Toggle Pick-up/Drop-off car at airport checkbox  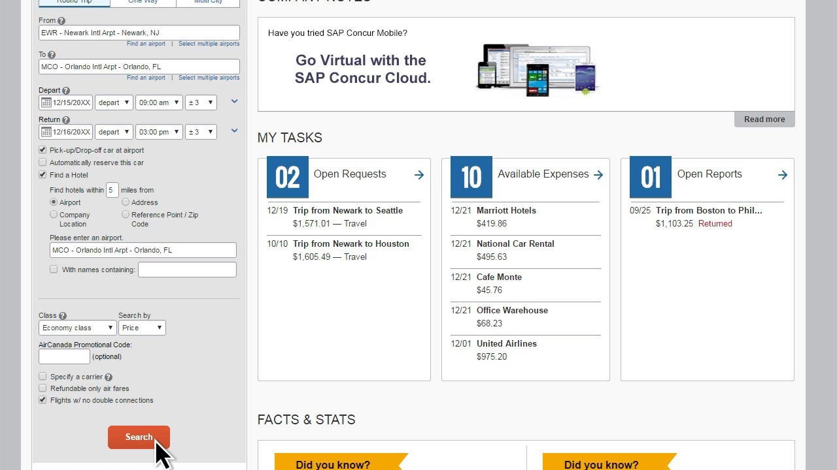click(43, 150)
